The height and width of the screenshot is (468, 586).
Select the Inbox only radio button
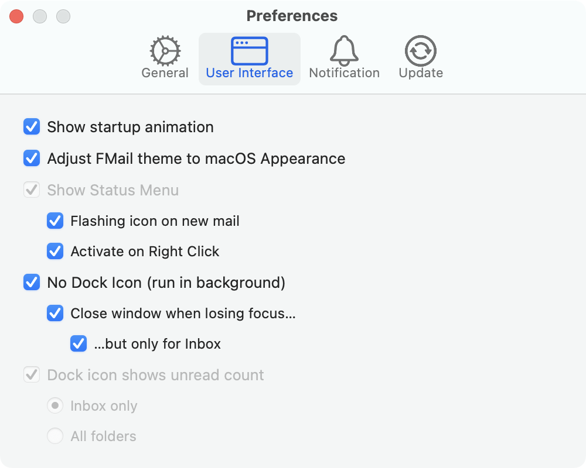click(55, 405)
